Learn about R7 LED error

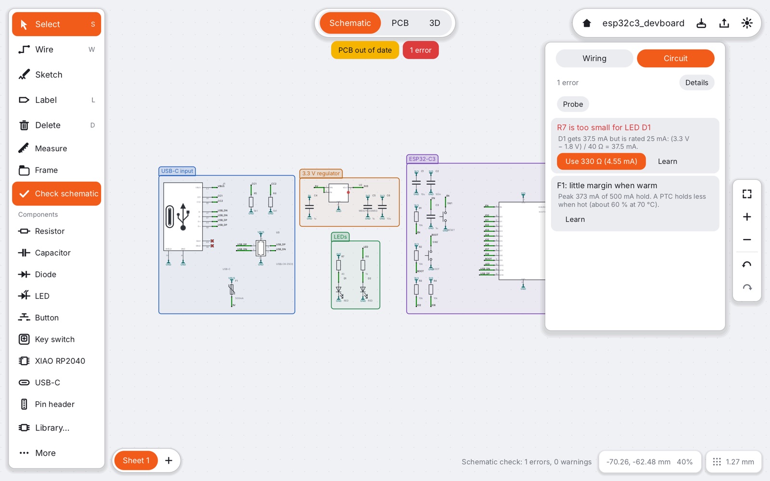667,162
